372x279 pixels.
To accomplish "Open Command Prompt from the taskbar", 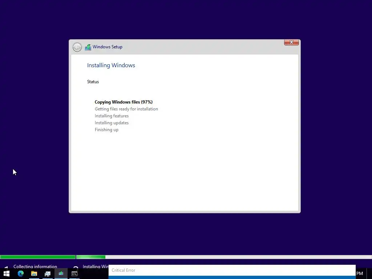I will [x=74, y=274].
